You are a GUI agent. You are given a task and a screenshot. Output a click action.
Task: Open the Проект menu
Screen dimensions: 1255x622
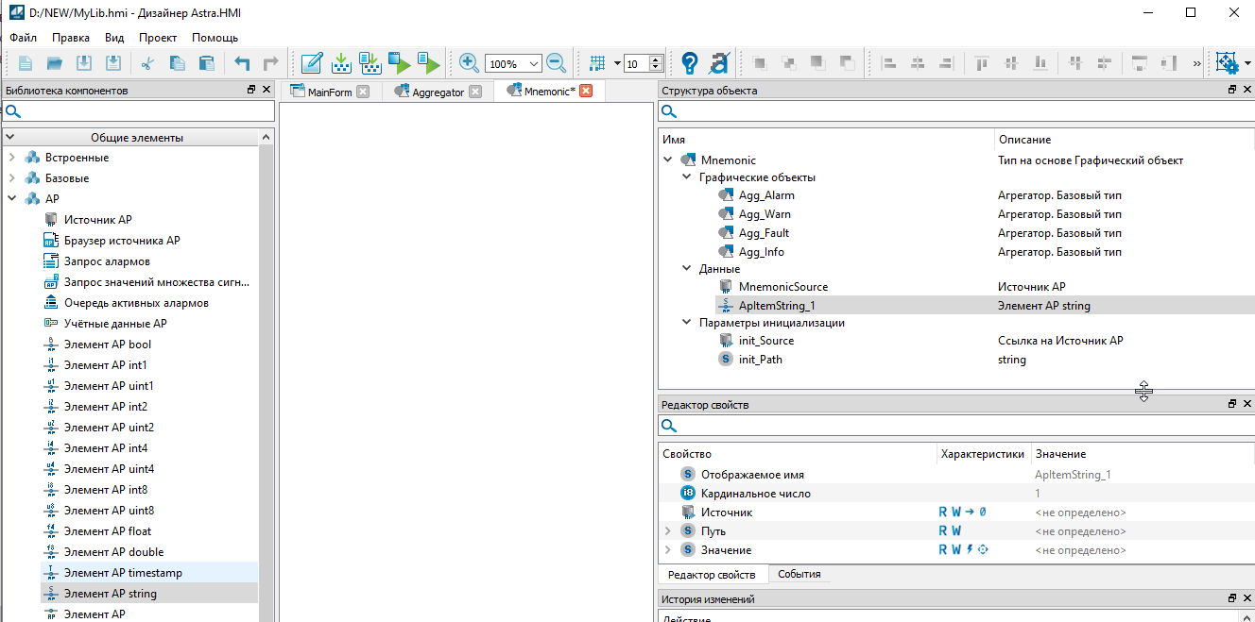click(x=158, y=38)
